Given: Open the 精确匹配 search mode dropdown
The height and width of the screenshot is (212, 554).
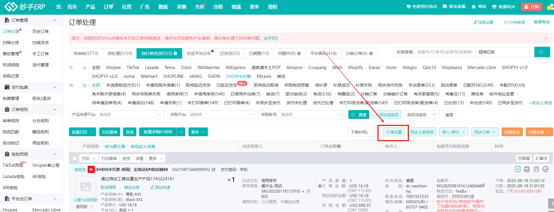Looking at the screenshot, I should coord(505,52).
